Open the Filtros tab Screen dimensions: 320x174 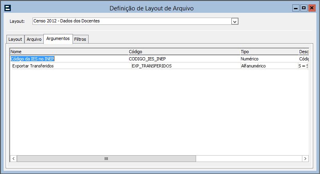pyautogui.click(x=81, y=39)
